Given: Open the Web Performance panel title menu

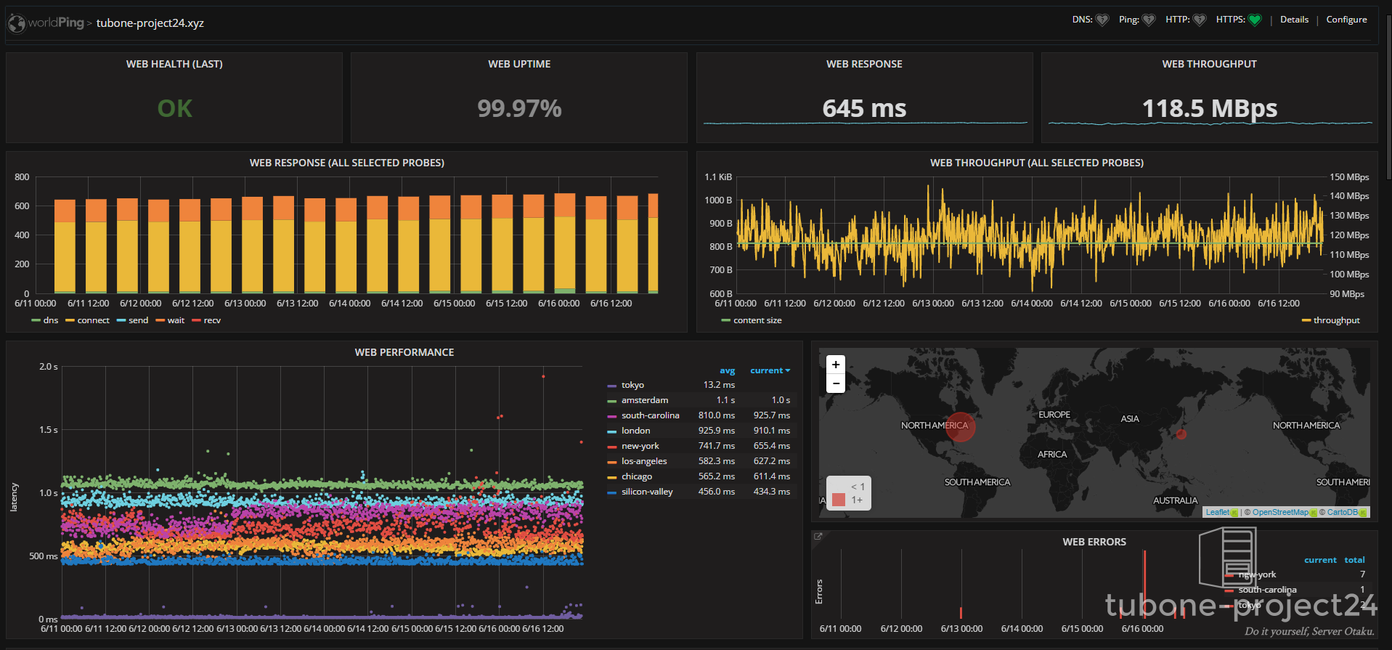Looking at the screenshot, I should click(x=404, y=352).
